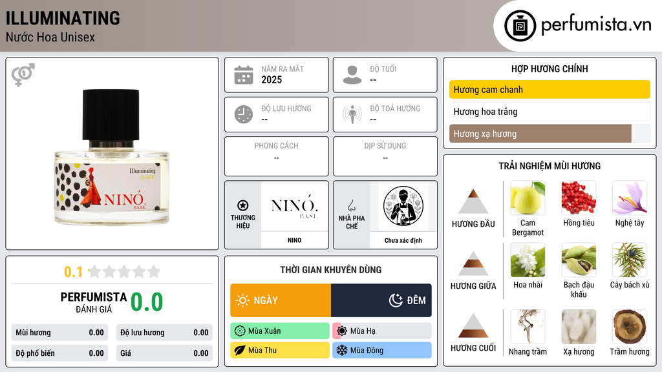Open the Xạ hương note image
The height and width of the screenshot is (372, 662).
pyautogui.click(x=579, y=327)
